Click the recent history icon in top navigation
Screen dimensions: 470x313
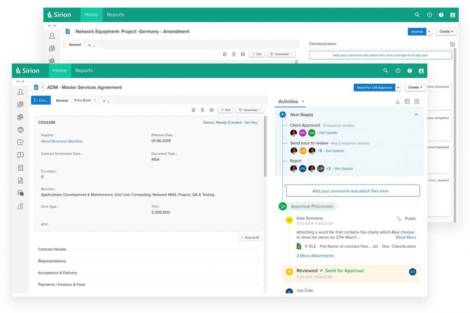tap(398, 70)
